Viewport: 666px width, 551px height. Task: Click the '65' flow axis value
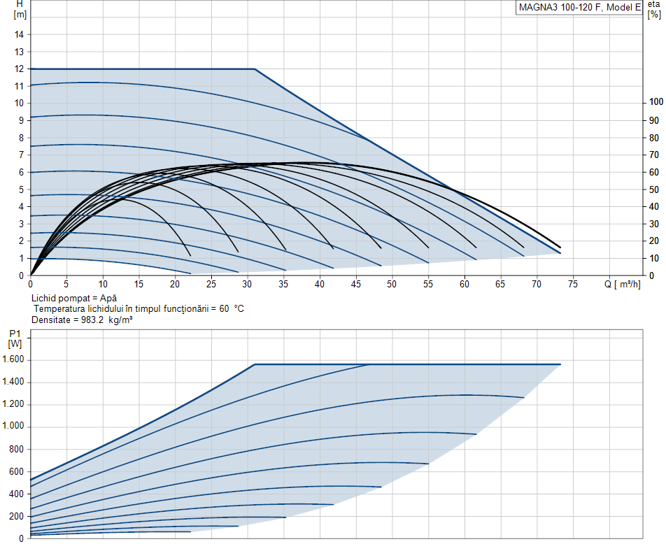click(500, 284)
